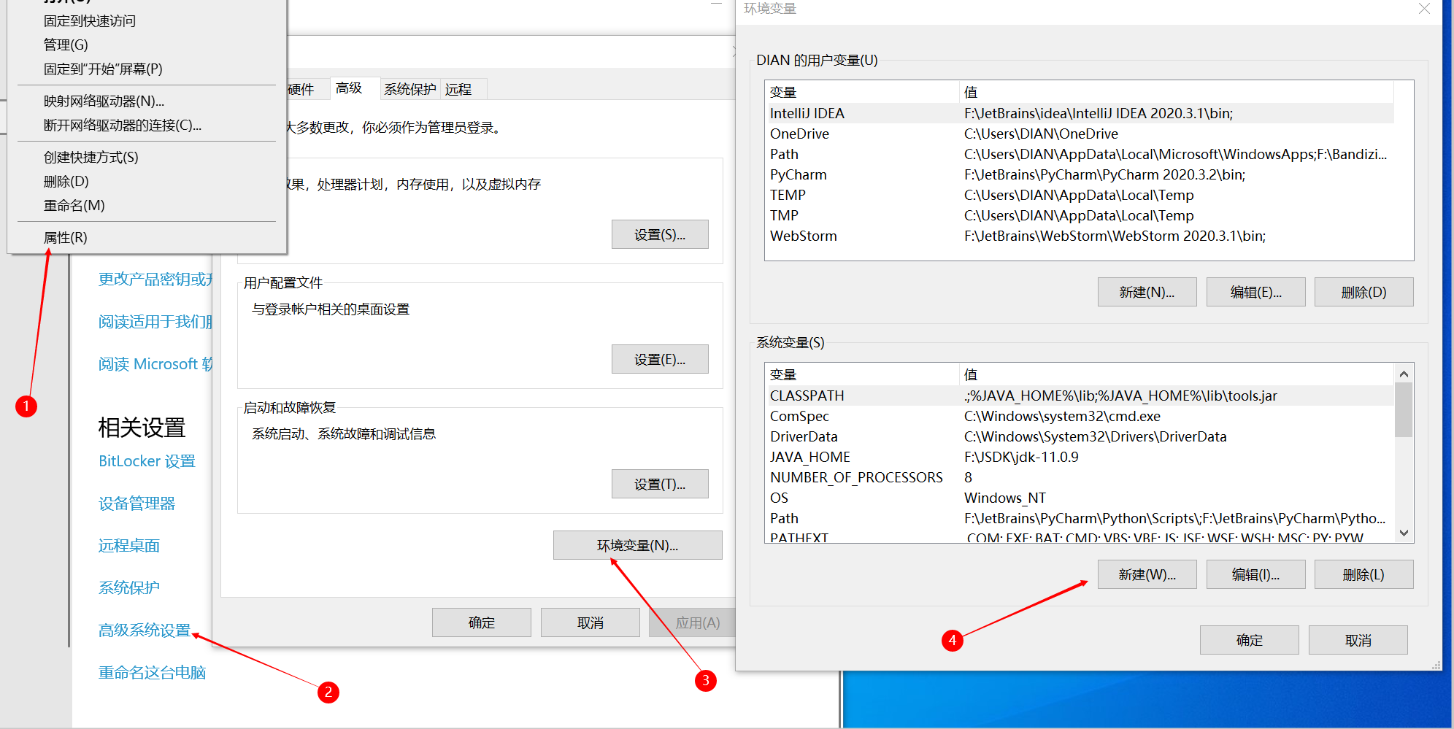
Task: Click 变量 column header in user variables
Action: 861,92
